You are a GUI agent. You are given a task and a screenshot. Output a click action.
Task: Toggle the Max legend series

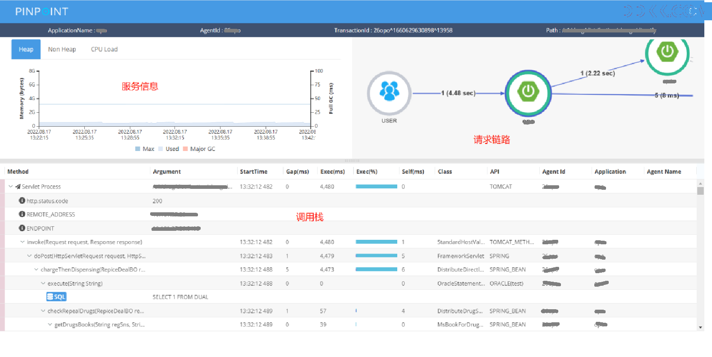(x=145, y=149)
